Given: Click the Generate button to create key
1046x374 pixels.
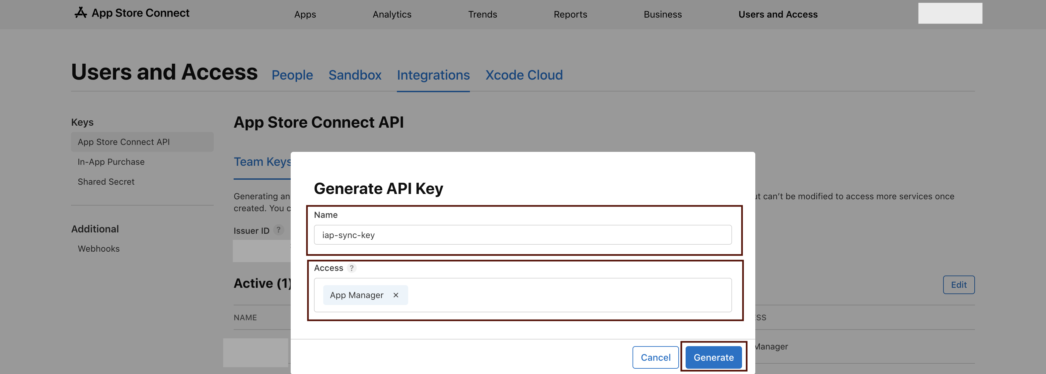Looking at the screenshot, I should 713,357.
